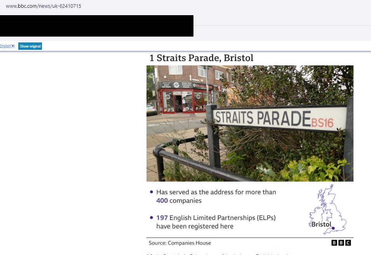Click the purple 197 partnerships figure

[x=162, y=218]
